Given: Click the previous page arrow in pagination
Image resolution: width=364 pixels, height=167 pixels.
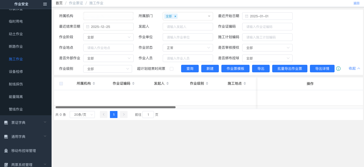Looking at the screenshot, I should [104, 115].
